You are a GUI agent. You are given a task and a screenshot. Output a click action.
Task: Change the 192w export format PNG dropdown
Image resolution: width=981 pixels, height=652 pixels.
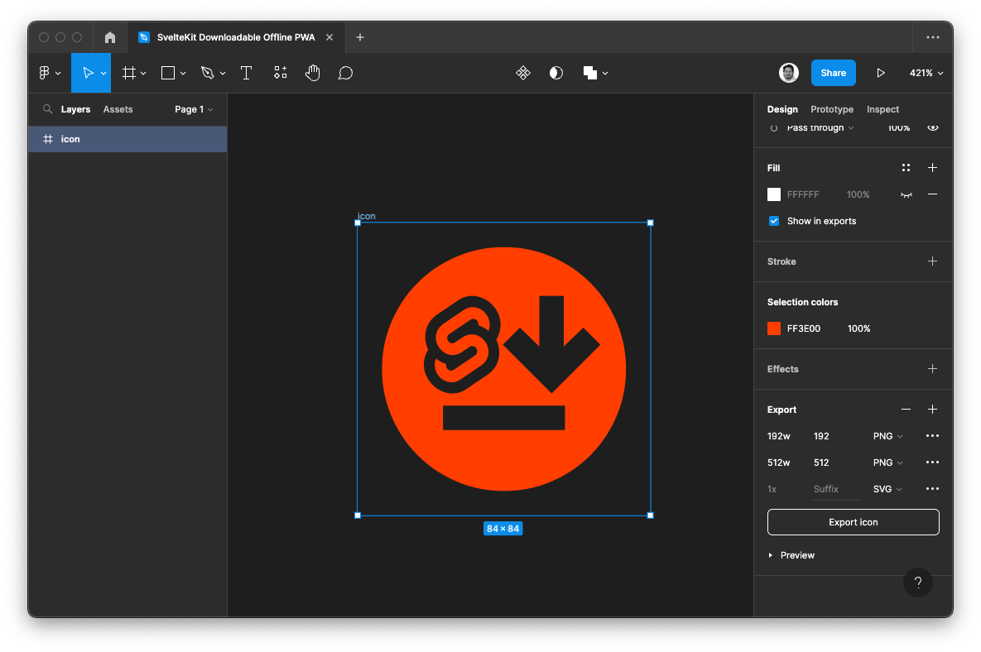click(887, 436)
